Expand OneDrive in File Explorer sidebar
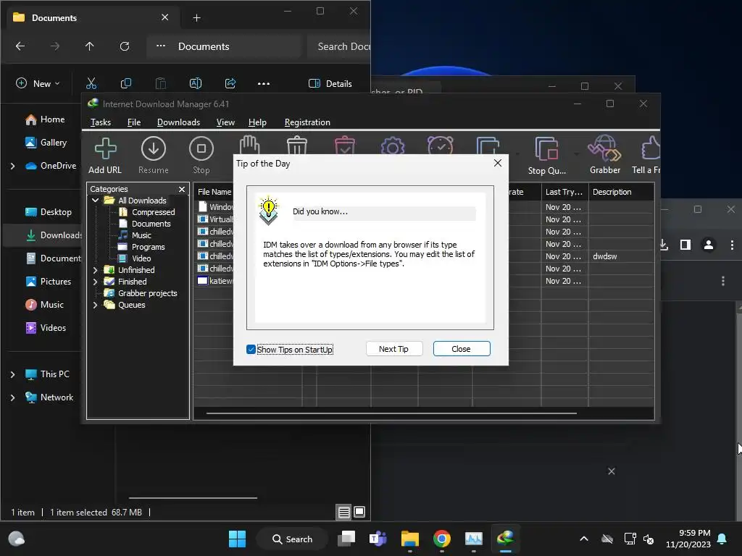The width and height of the screenshot is (742, 556). [x=13, y=166]
